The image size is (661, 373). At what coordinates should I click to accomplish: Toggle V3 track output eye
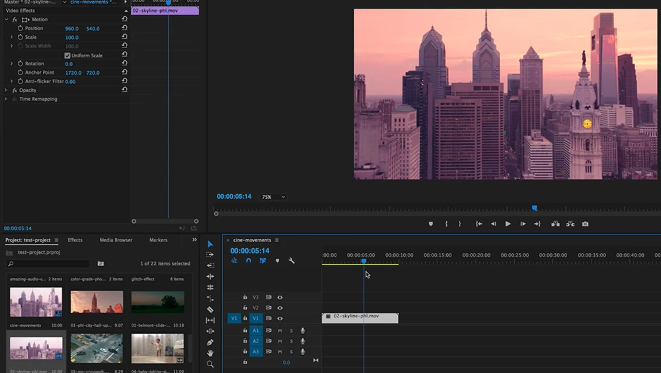click(x=280, y=297)
